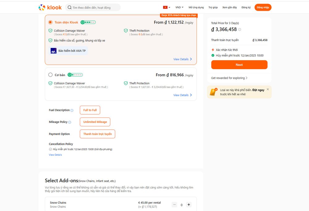Click the Next button to proceed

tap(239, 65)
